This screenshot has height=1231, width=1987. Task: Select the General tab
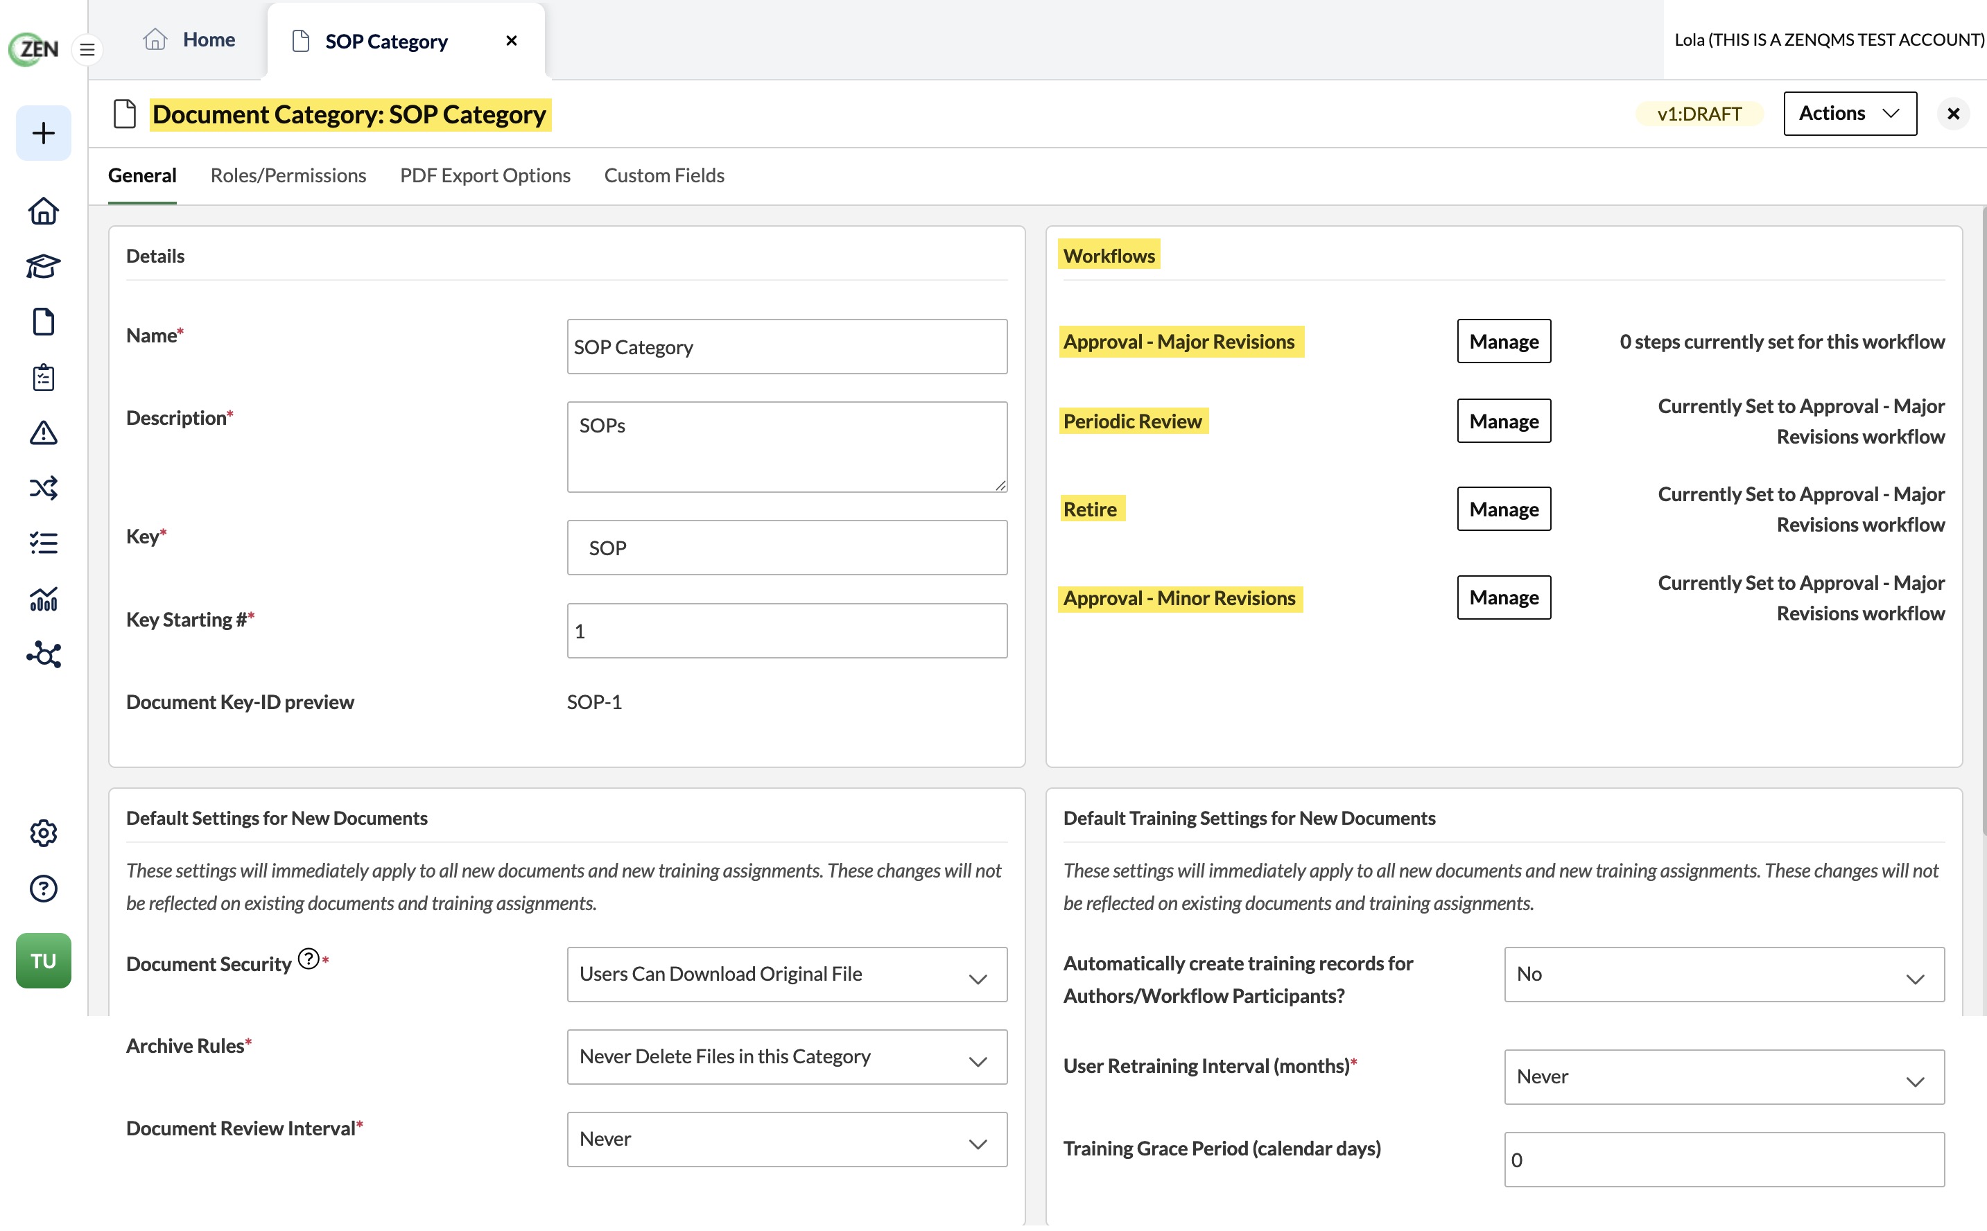[143, 175]
